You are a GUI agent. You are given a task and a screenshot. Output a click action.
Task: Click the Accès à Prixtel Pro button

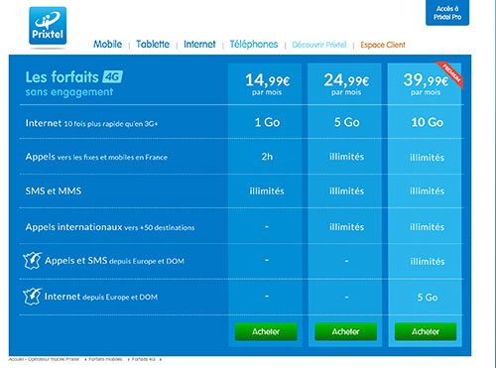click(x=447, y=13)
